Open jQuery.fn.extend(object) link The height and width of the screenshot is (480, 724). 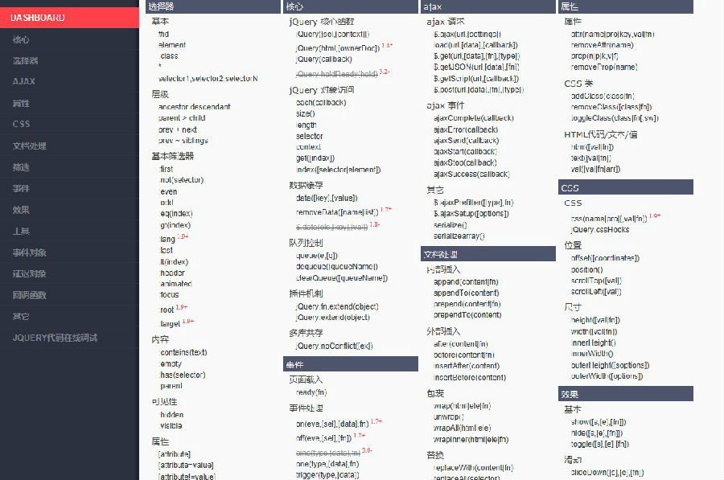pos(337,306)
